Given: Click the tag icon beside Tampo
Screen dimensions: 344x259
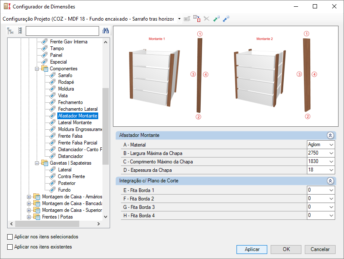Looking at the screenshot, I should (x=45, y=48).
